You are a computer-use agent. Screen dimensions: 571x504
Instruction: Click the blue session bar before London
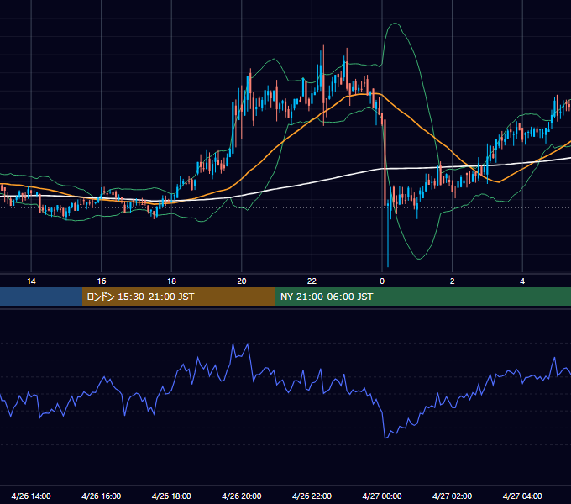pos(41,297)
